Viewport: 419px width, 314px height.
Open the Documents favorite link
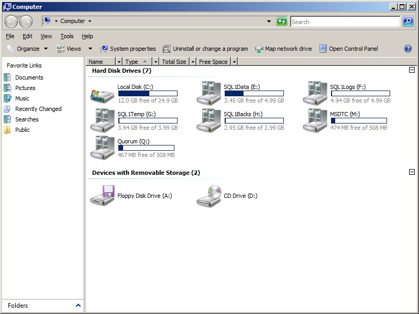pyautogui.click(x=29, y=77)
